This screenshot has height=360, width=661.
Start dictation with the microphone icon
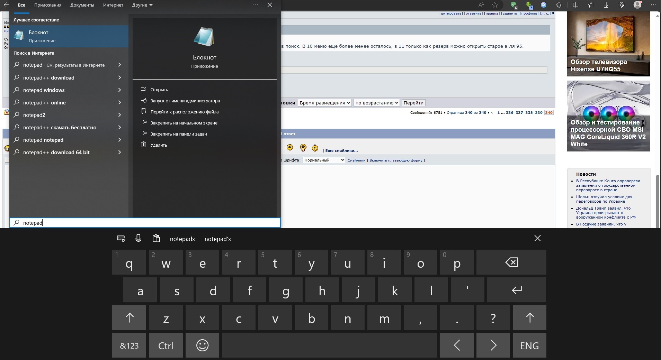click(x=139, y=238)
